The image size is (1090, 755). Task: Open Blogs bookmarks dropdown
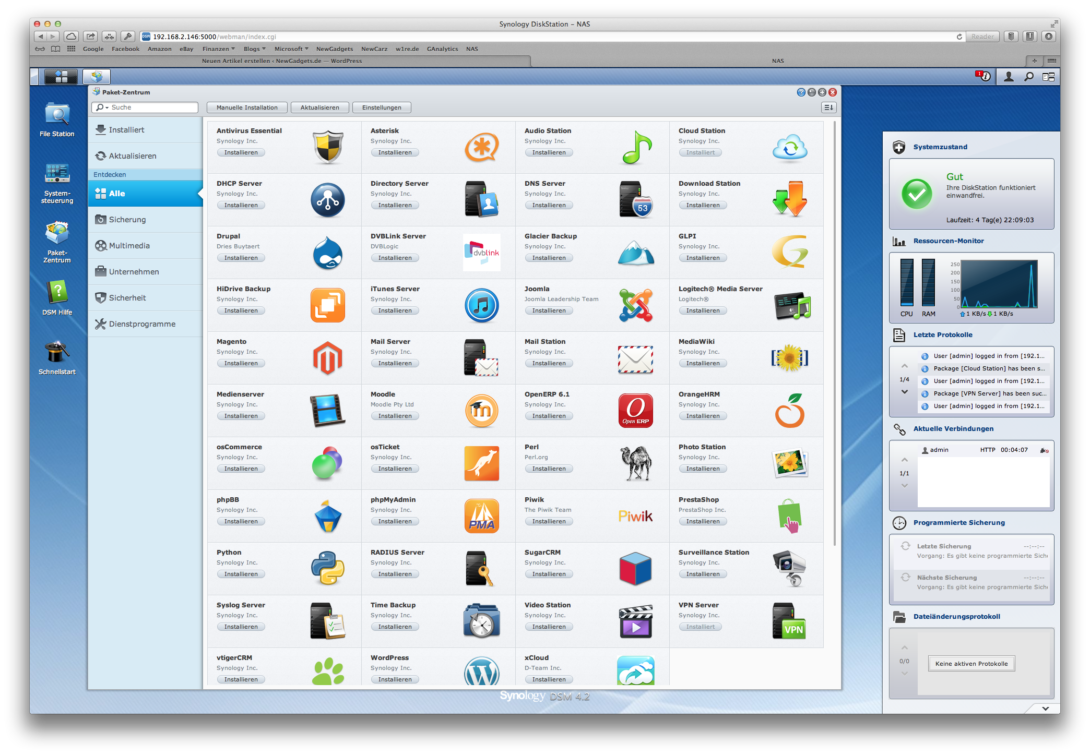(254, 49)
